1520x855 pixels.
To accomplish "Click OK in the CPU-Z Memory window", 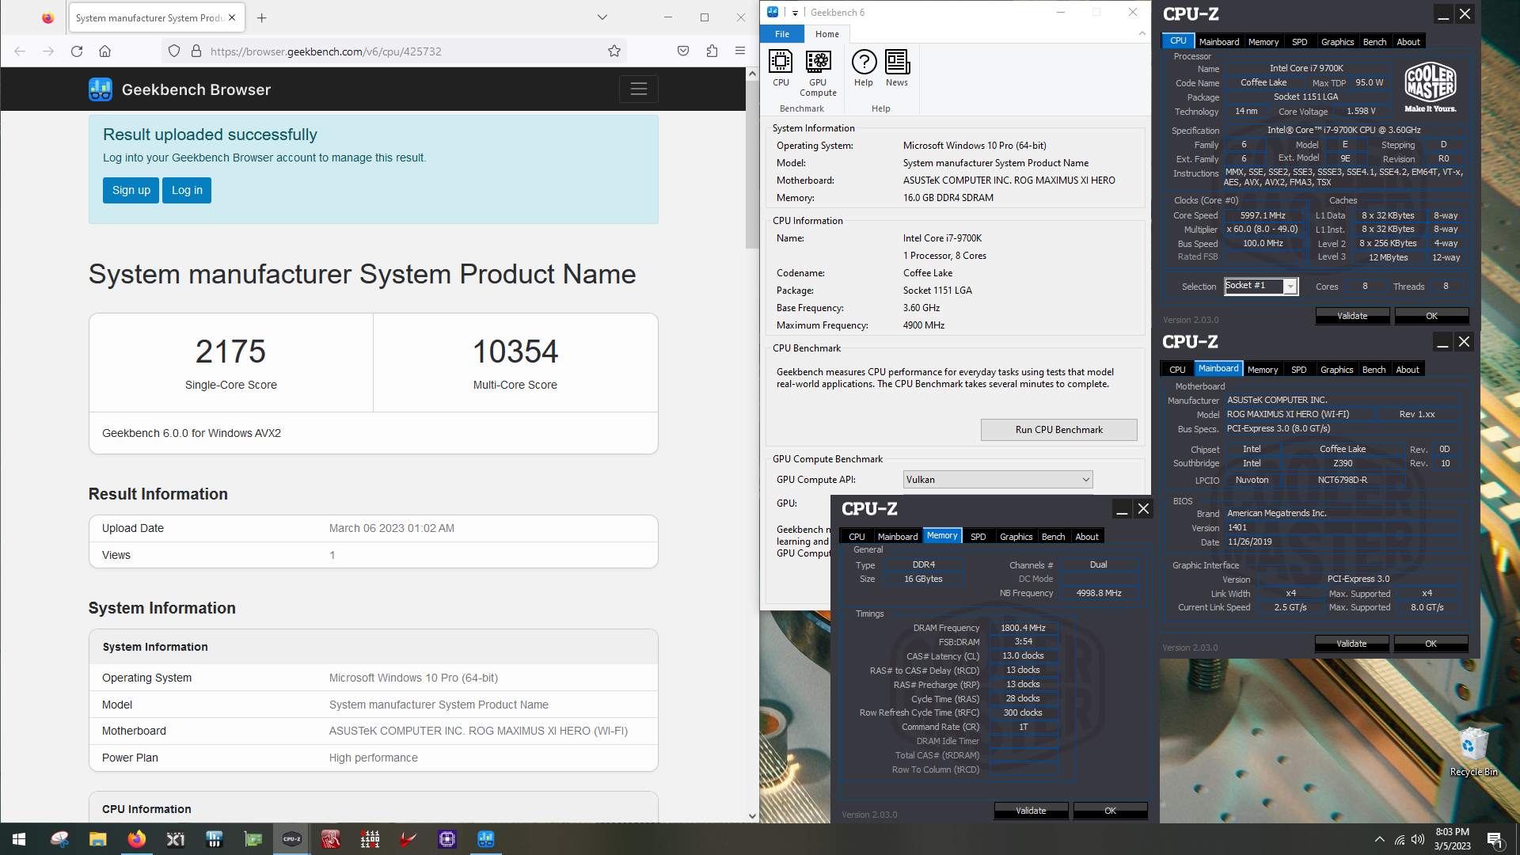I will tap(1110, 811).
